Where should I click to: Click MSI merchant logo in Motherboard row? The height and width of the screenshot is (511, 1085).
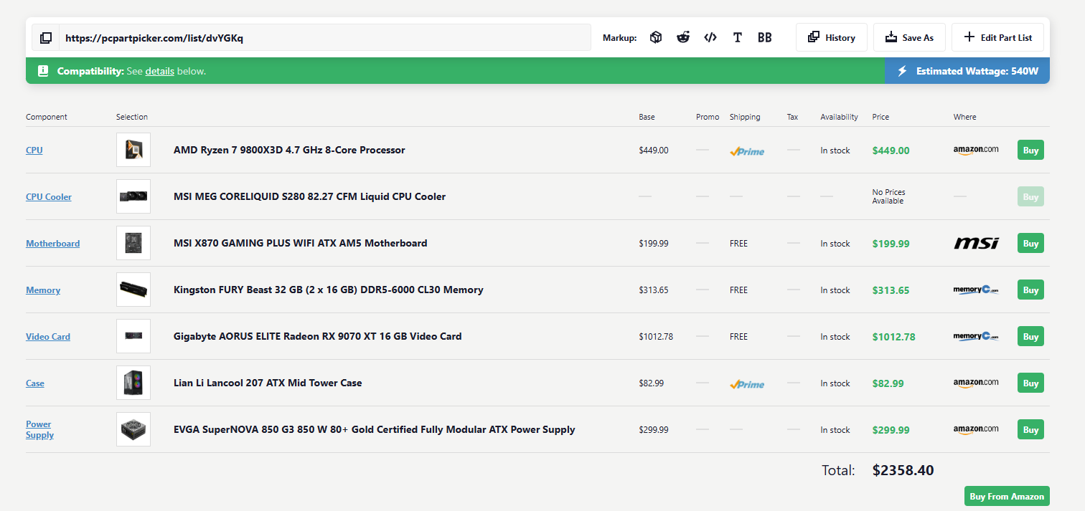(x=976, y=243)
